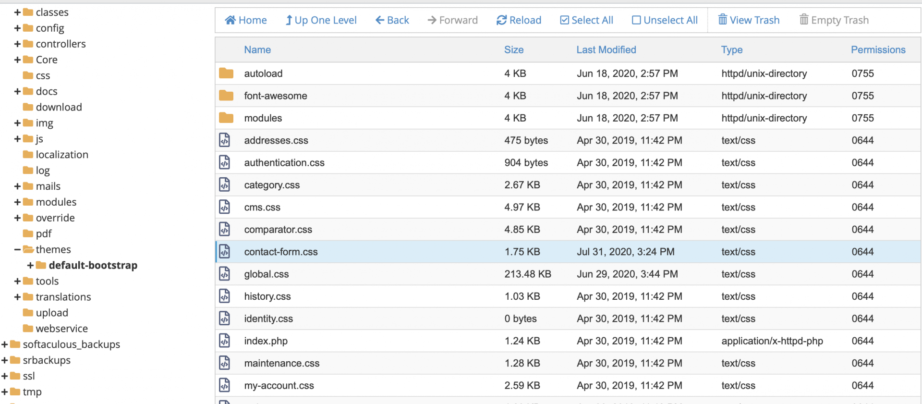The image size is (922, 404).
Task: Click the 213.48 KB size cell
Action: pyautogui.click(x=528, y=274)
